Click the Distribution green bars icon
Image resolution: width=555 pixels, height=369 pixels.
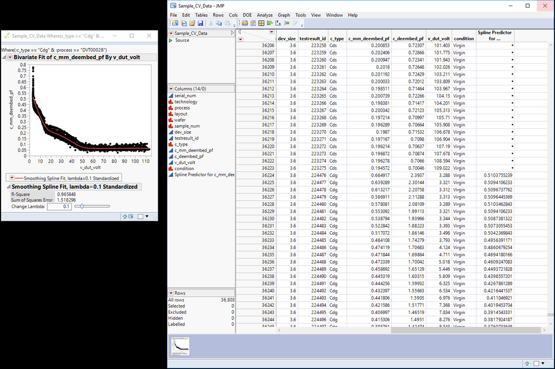pyautogui.click(x=269, y=23)
